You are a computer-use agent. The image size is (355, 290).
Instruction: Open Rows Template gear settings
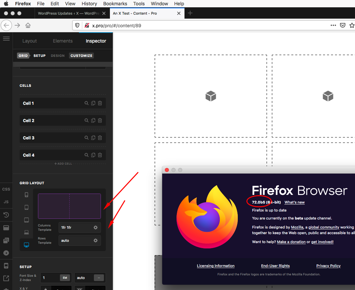point(96,240)
